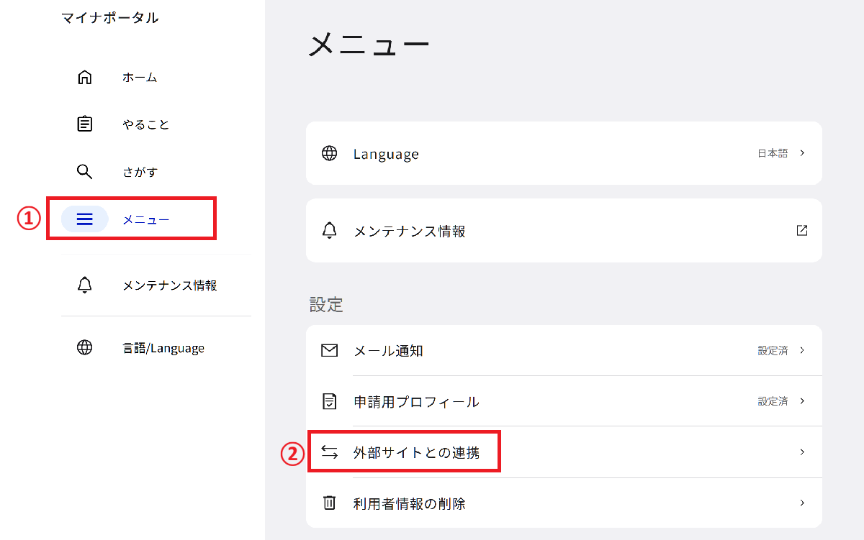Open the chevron for 利用者情報の削除
Viewport: 864px width, 540px height.
(802, 503)
